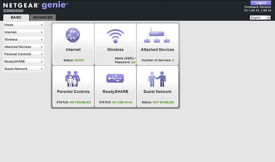This screenshot has height=162, width=275.
Task: Click the arrow on Guest Network menu item
Action: (42, 69)
